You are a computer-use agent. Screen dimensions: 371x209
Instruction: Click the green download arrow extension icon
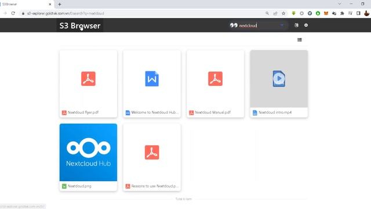294,13
